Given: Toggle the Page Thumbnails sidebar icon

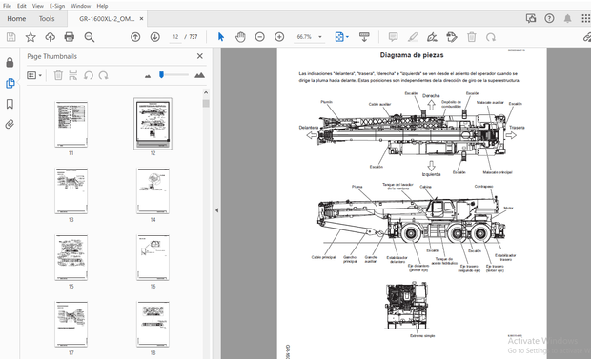Looking at the screenshot, I should pos(10,83).
